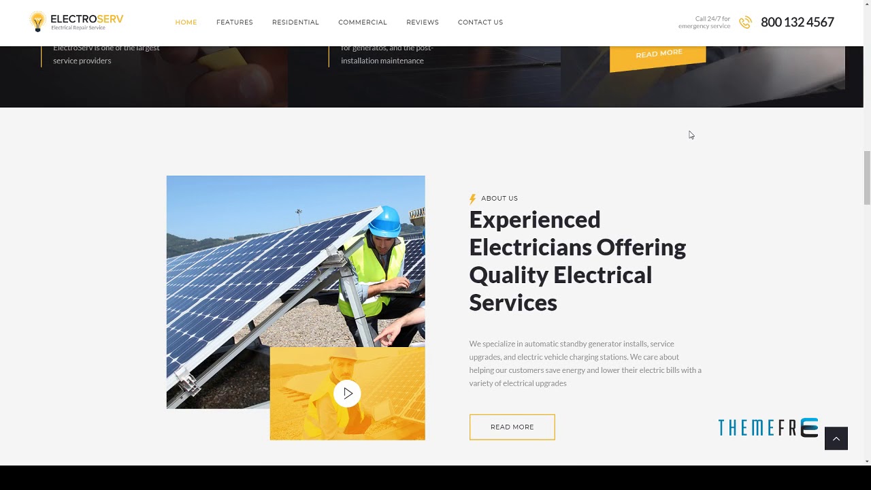Open the Home menu item
This screenshot has width=871, height=490.
click(x=186, y=22)
